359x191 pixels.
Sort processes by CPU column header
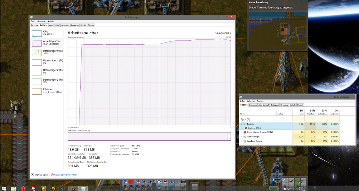pos(299,112)
